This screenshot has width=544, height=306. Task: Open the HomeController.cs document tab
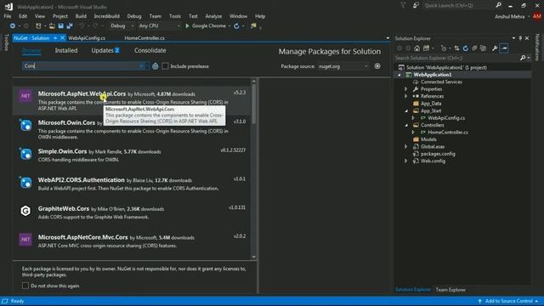144,38
